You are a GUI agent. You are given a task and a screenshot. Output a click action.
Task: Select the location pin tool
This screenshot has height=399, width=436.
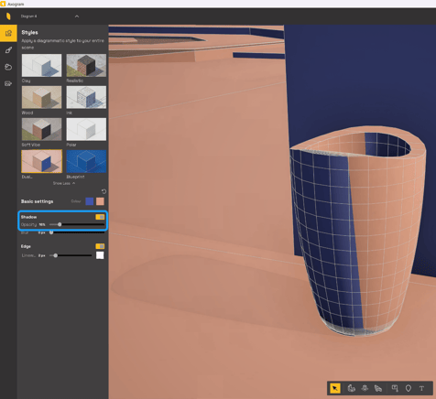click(x=409, y=388)
